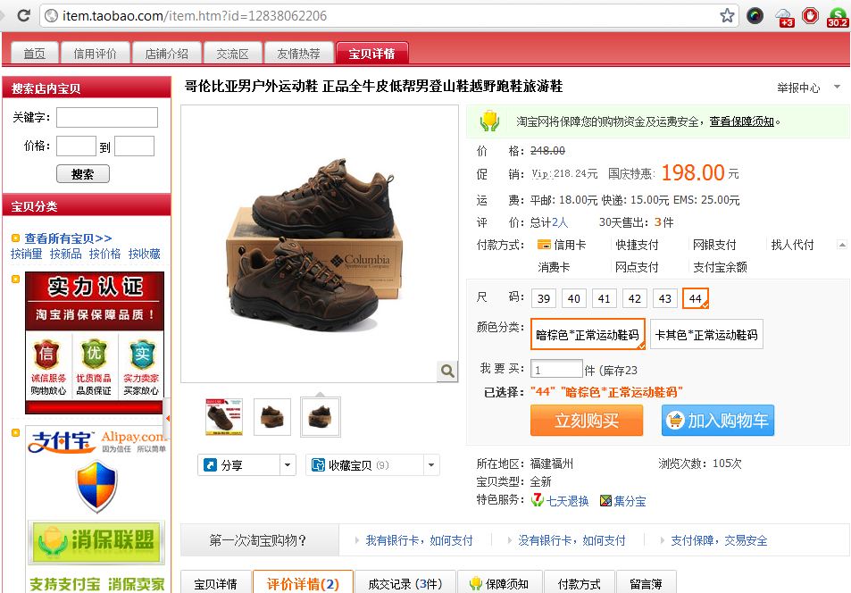Click the 搜索 button in shop search
Image resolution: width=851 pixels, height=593 pixels.
[82, 174]
